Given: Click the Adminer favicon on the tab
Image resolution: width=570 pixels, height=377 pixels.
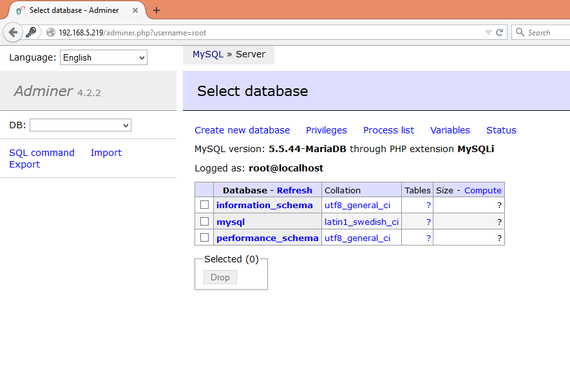Looking at the screenshot, I should pyautogui.click(x=21, y=10).
